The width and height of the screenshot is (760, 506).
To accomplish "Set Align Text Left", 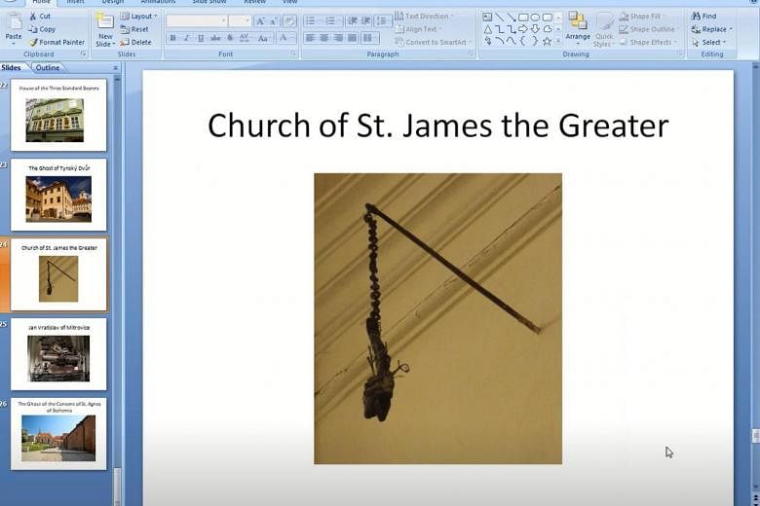I will 311,38.
